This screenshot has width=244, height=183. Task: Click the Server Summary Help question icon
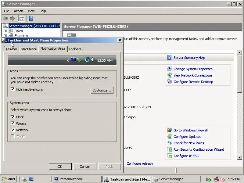169,57
